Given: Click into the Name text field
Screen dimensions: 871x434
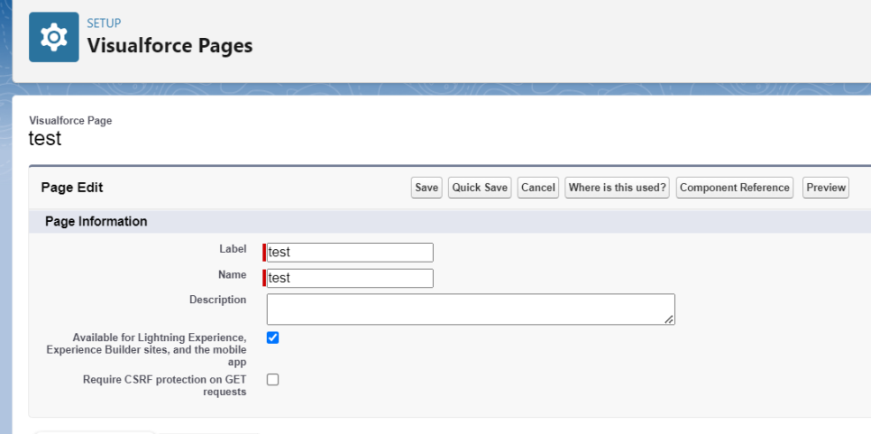Looking at the screenshot, I should pyautogui.click(x=350, y=278).
